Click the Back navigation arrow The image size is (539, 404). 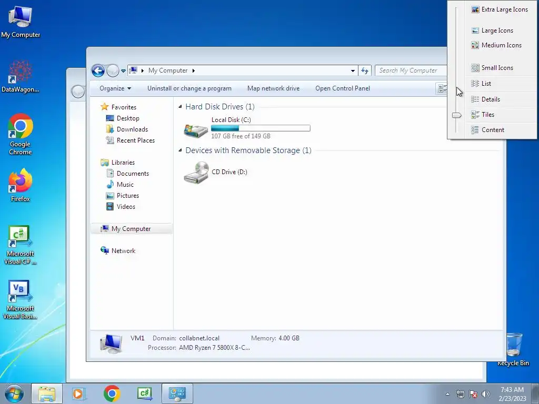click(x=98, y=71)
